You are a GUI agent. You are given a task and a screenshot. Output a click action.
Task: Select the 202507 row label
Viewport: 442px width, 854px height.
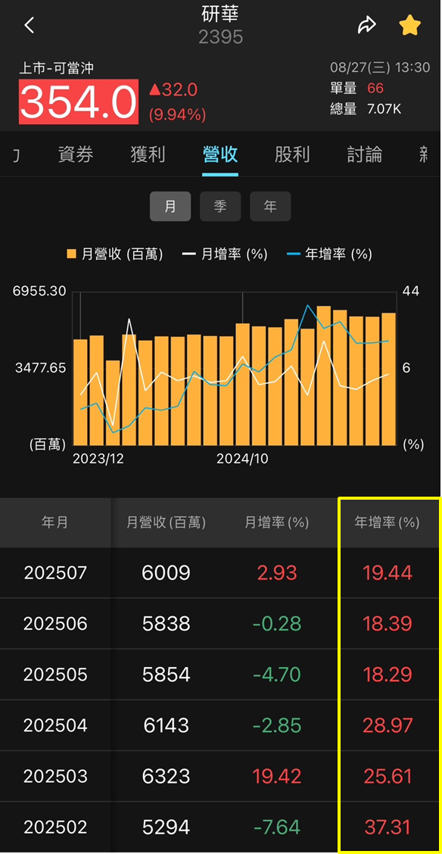click(55, 573)
